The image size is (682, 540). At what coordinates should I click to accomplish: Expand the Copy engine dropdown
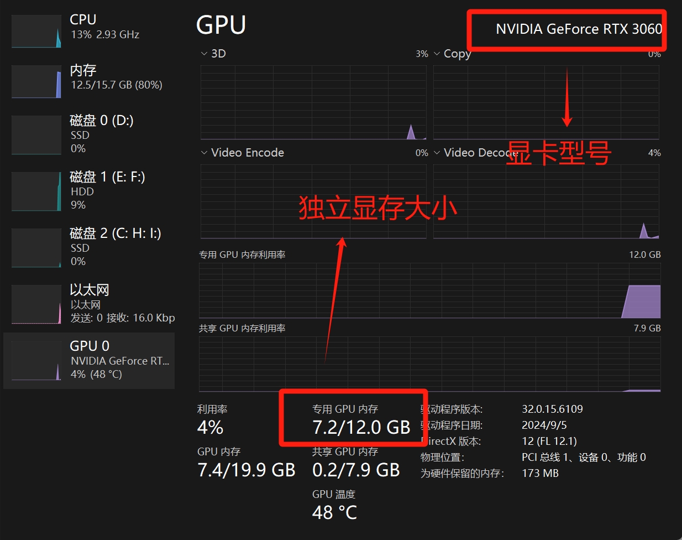[437, 54]
